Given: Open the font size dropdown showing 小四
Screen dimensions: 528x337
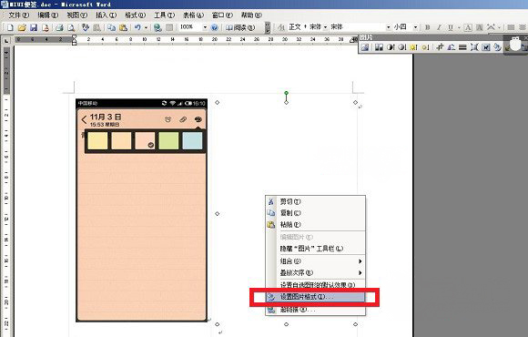Looking at the screenshot, I should tap(415, 27).
